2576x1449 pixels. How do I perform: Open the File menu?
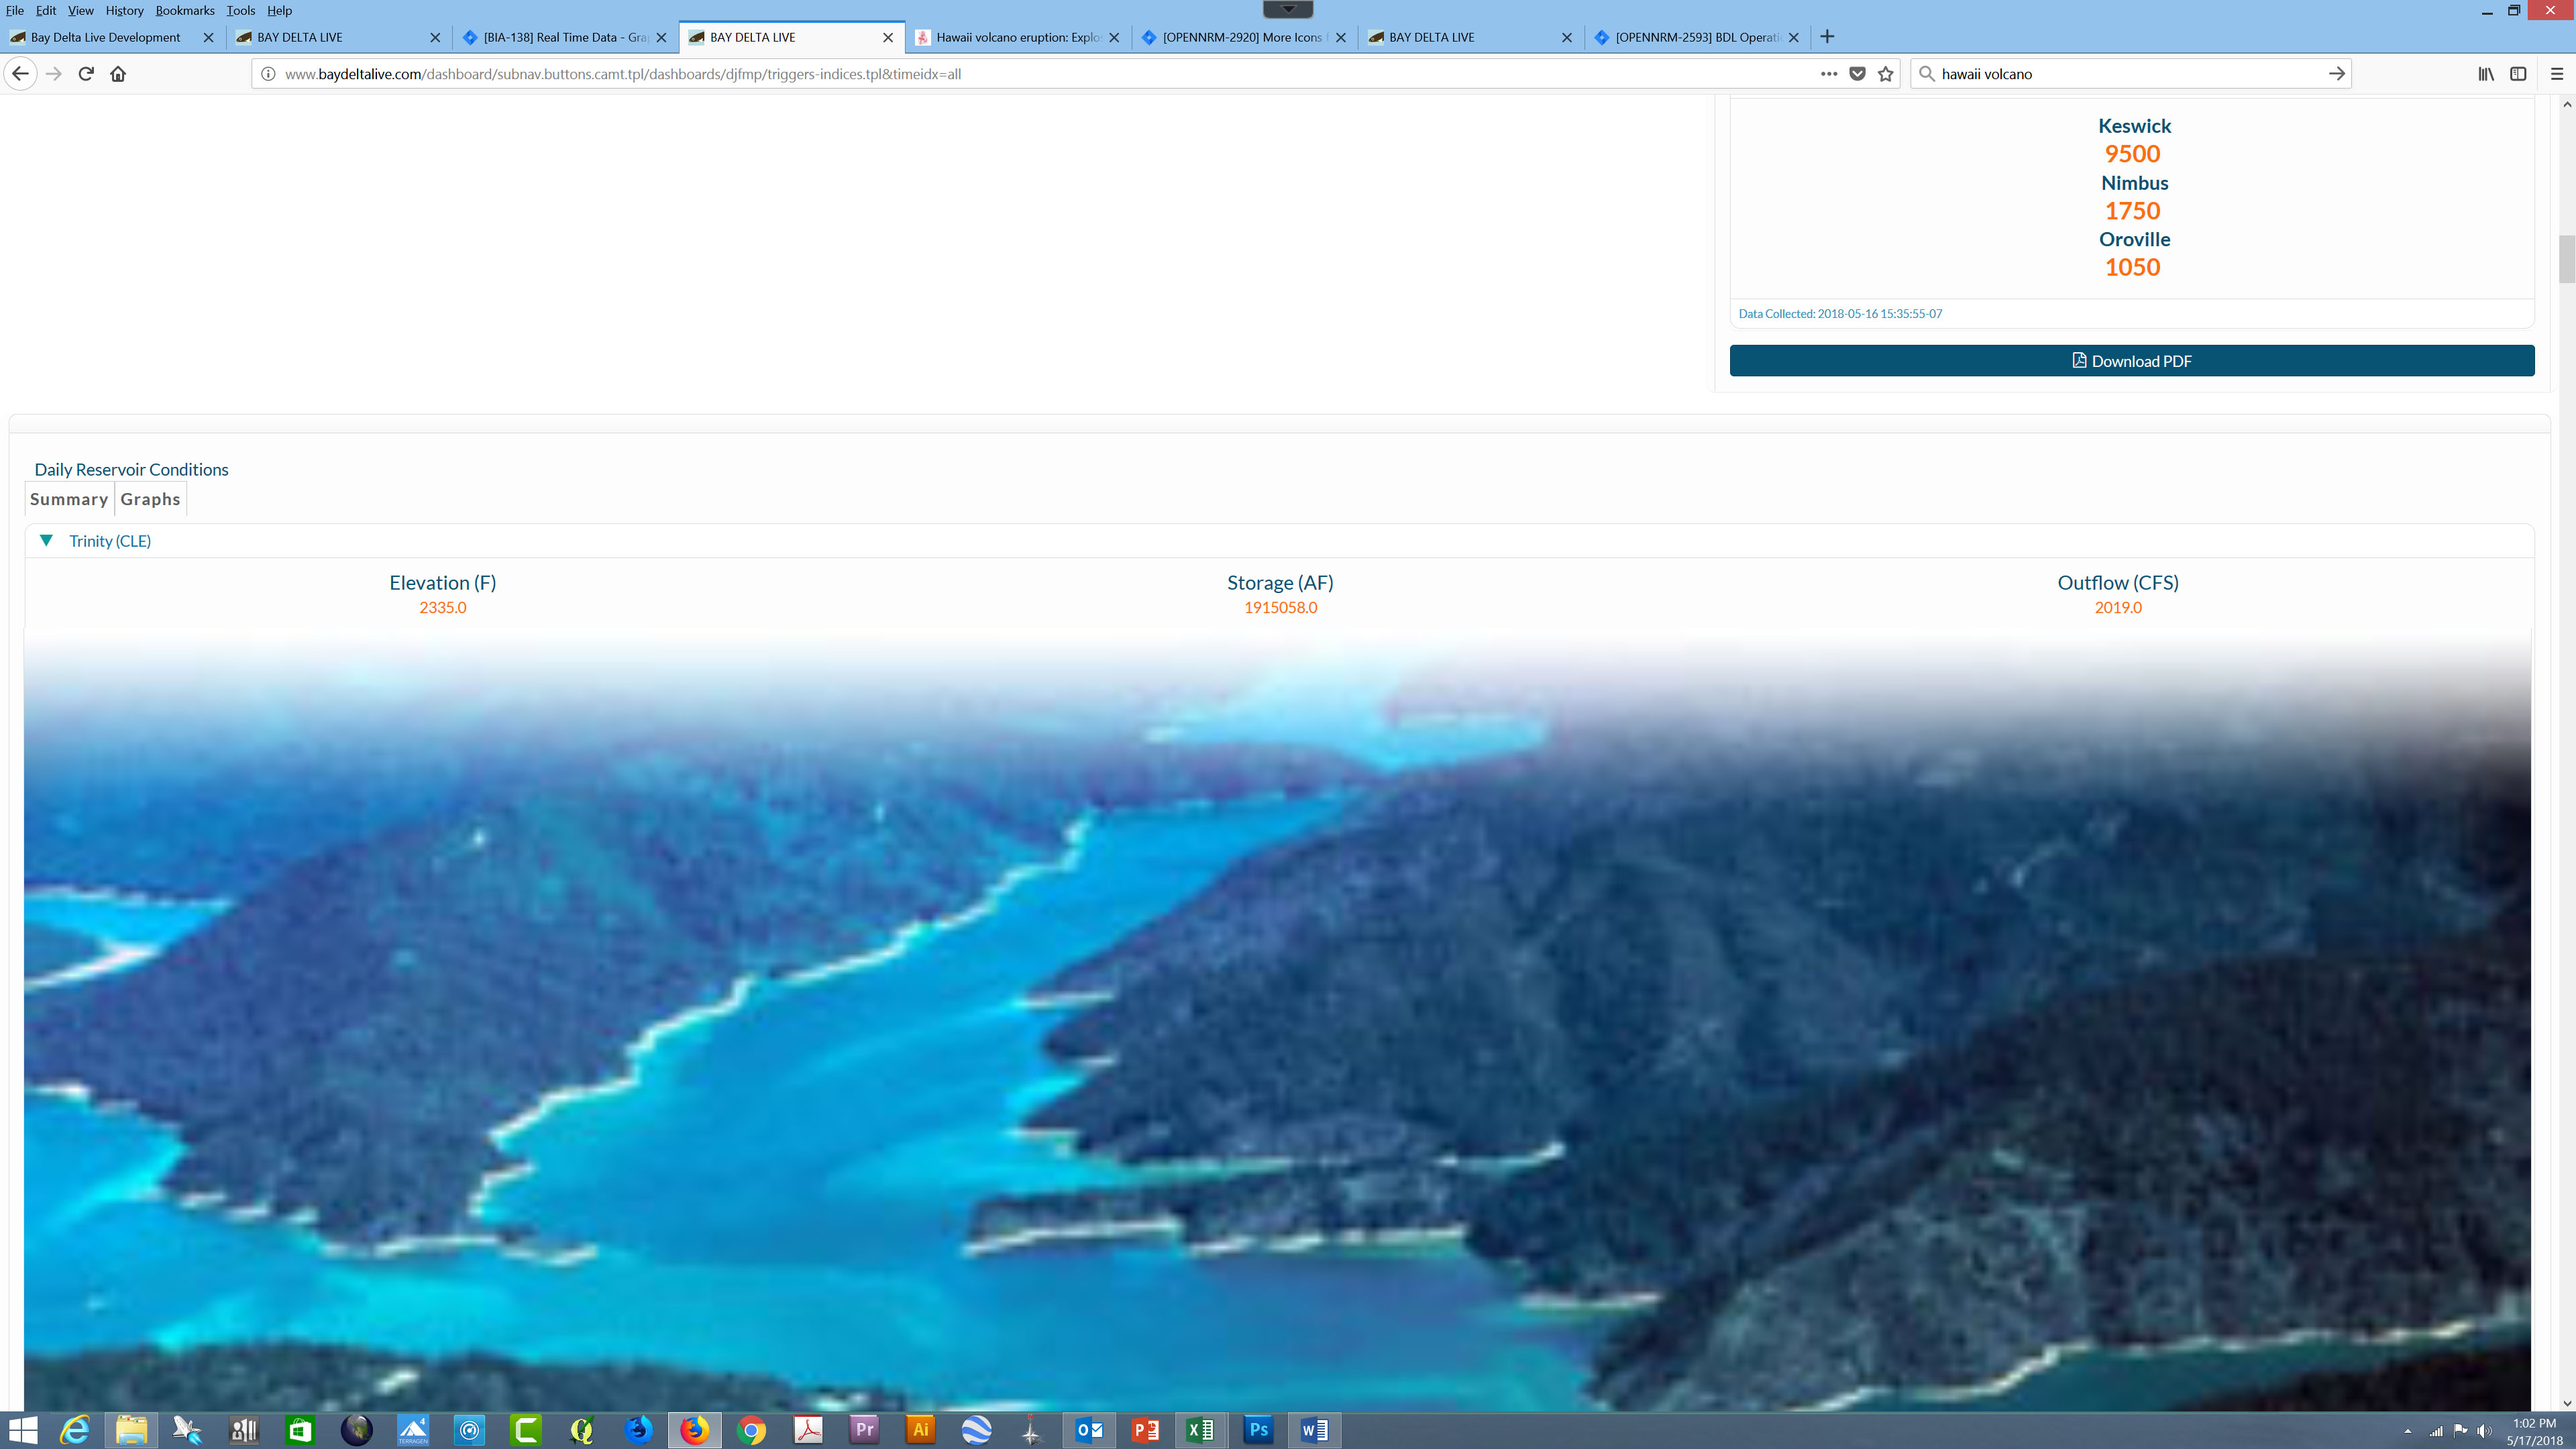[x=14, y=10]
